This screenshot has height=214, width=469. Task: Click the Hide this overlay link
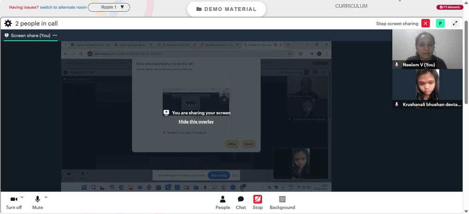pyautogui.click(x=196, y=121)
